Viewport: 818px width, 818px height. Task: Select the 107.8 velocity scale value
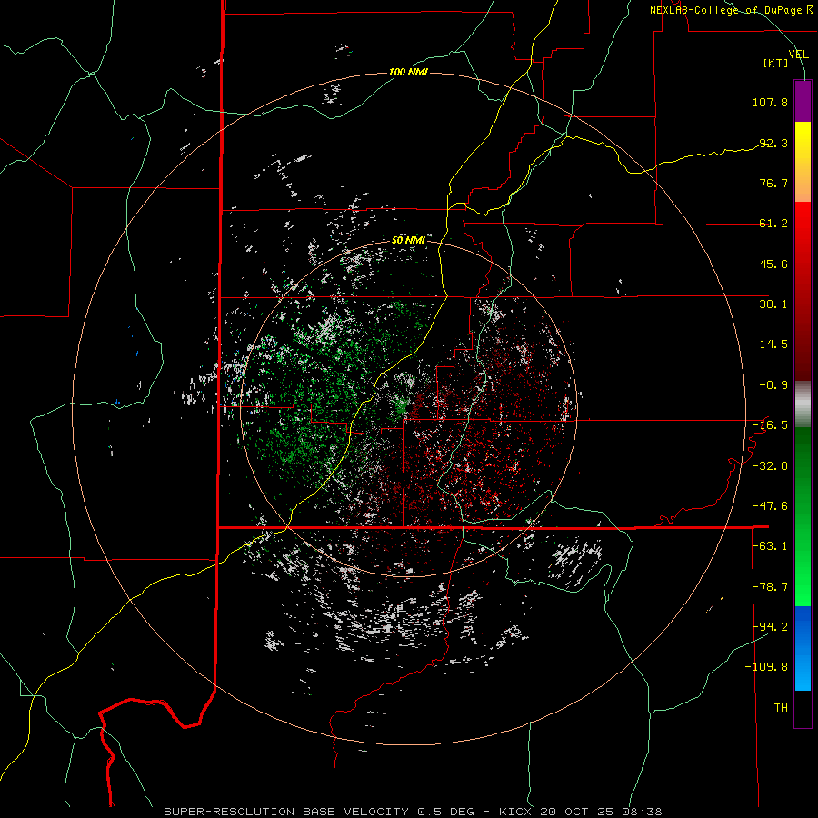pos(770,102)
